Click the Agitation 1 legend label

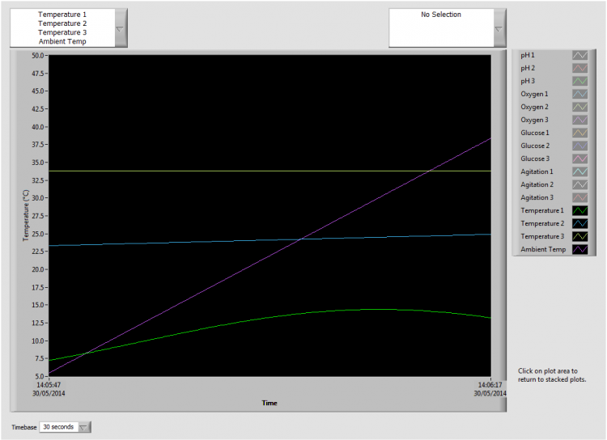pos(537,171)
